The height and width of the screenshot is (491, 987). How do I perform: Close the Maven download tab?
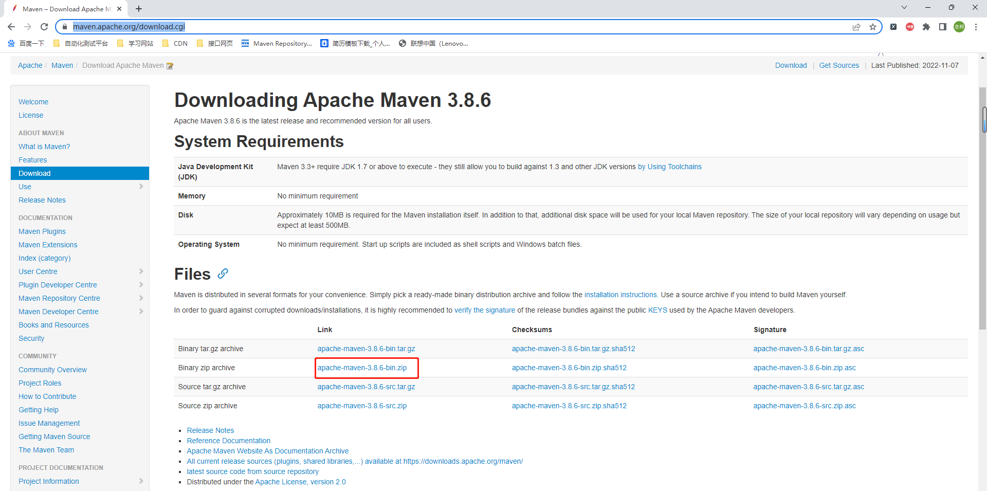[x=119, y=9]
